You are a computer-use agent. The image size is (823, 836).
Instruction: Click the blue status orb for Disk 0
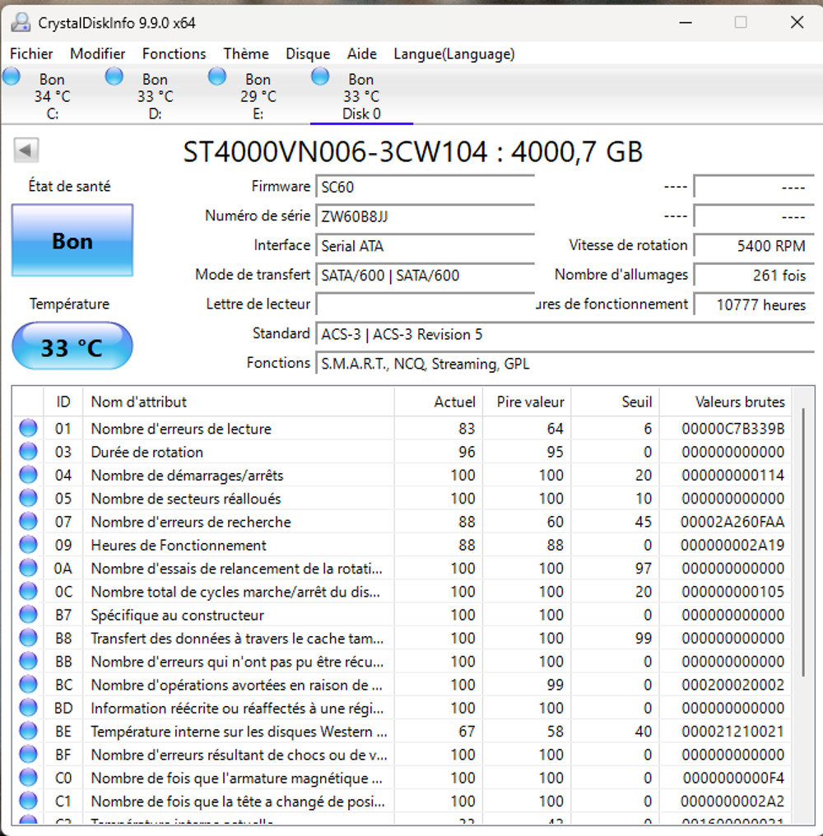(x=320, y=77)
